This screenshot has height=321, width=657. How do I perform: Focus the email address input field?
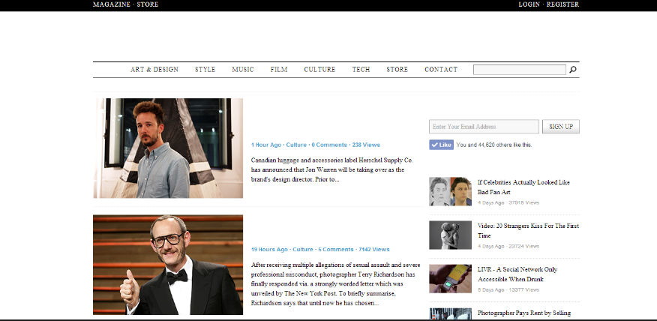[484, 127]
